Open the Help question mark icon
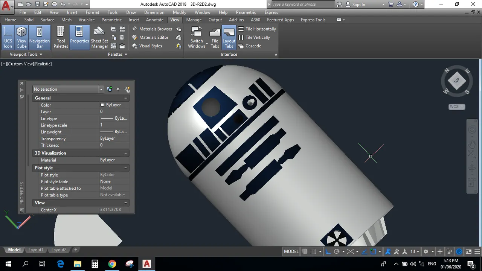Screen dimensions: 482x271 click(416, 5)
